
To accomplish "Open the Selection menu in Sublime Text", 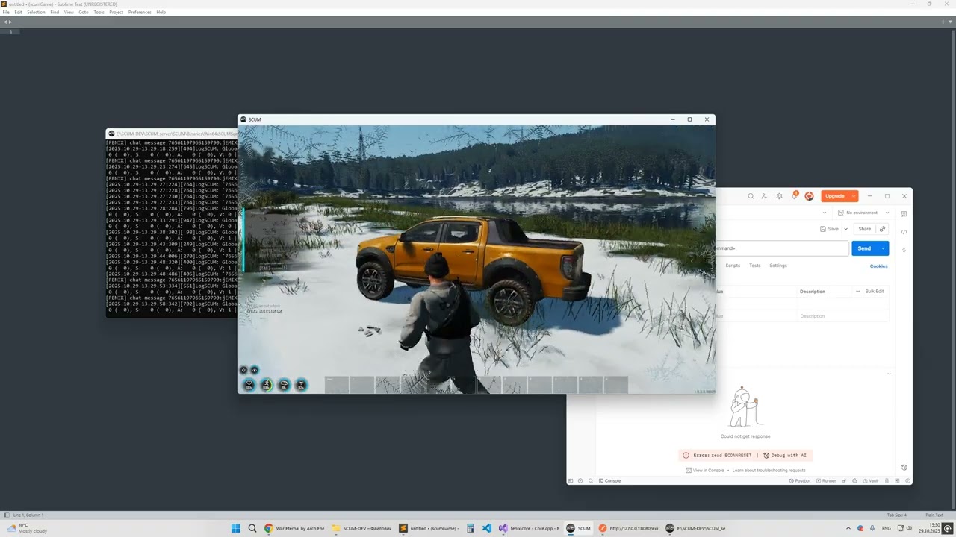I will tap(36, 12).
